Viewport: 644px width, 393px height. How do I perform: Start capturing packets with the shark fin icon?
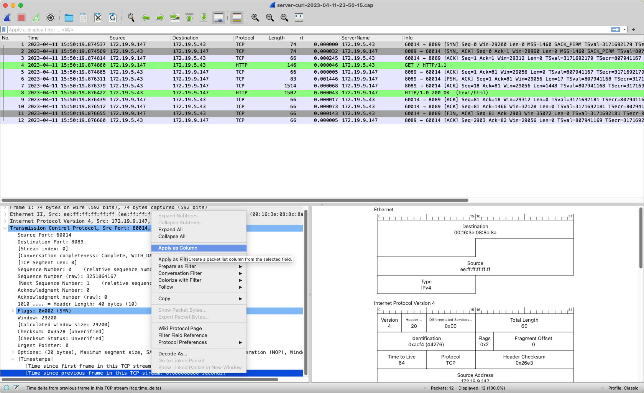tap(7, 18)
